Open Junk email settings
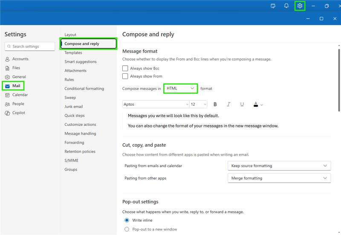Viewport: 341px width, 235px height. coord(73,106)
